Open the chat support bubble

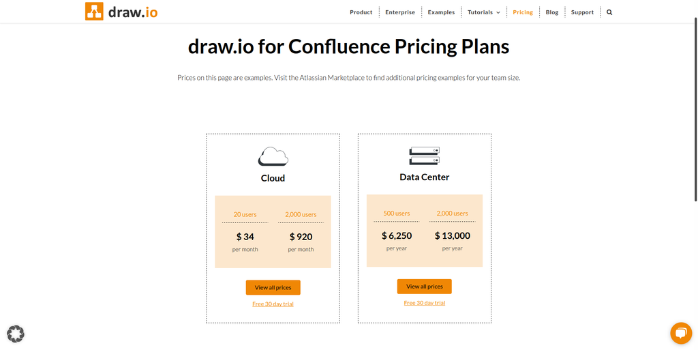680,333
